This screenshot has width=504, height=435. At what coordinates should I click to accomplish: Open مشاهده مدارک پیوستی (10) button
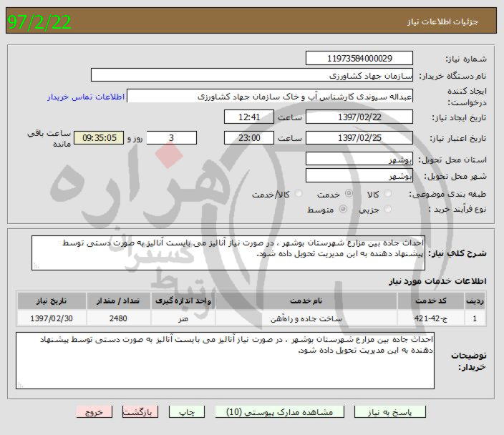tap(280, 412)
